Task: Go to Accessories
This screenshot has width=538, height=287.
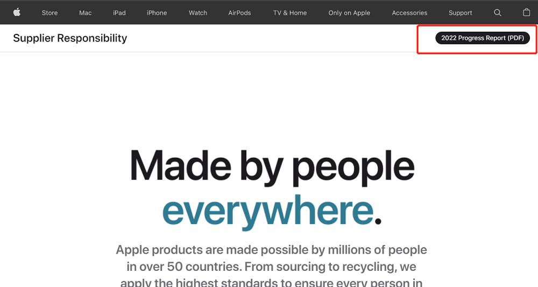Action: (409, 13)
